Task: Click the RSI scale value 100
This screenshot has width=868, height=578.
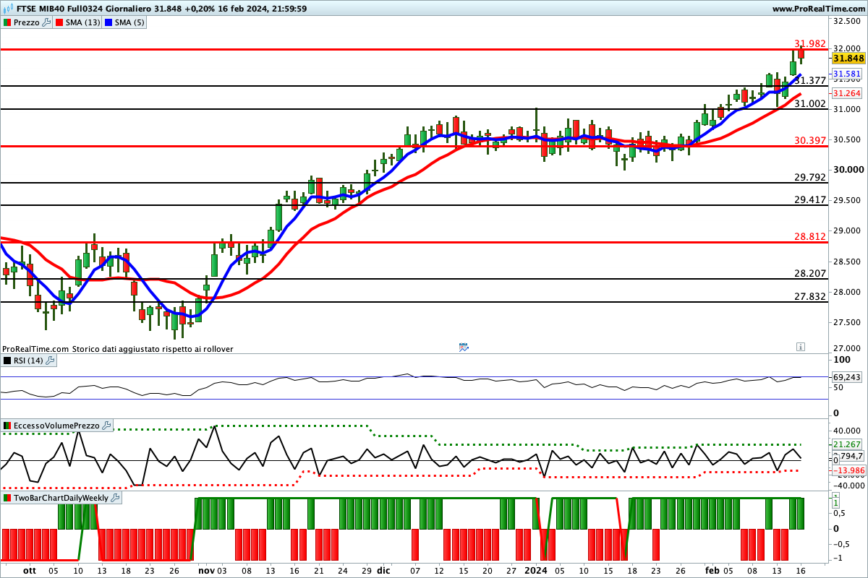Action: 842,359
